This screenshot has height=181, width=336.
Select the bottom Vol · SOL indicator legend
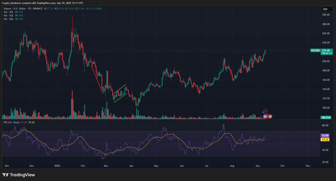coord(9,19)
